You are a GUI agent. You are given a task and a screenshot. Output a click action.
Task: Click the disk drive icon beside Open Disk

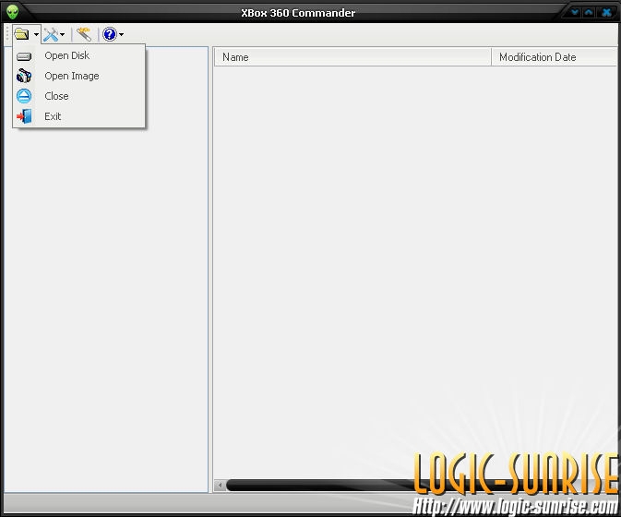(x=24, y=56)
